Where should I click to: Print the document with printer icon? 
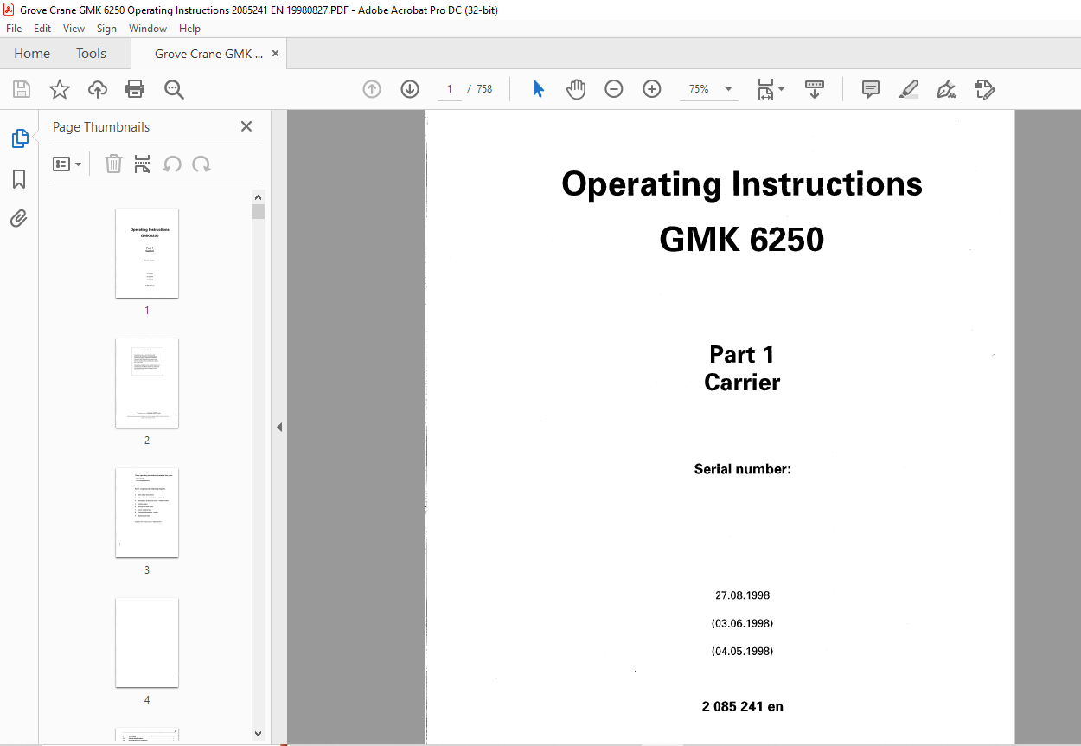tap(135, 89)
